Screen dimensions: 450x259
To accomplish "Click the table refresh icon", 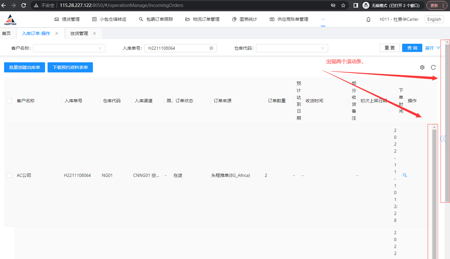I will (x=433, y=67).
